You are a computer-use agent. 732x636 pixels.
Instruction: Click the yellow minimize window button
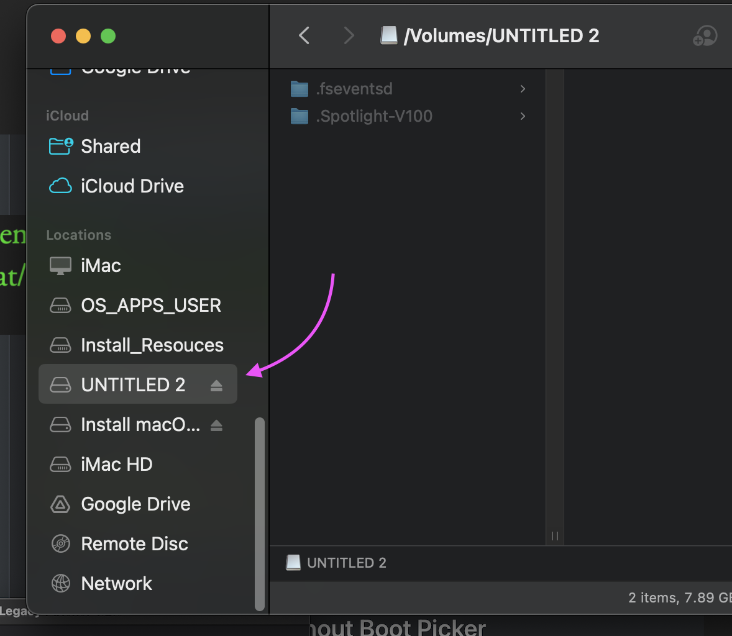point(83,36)
